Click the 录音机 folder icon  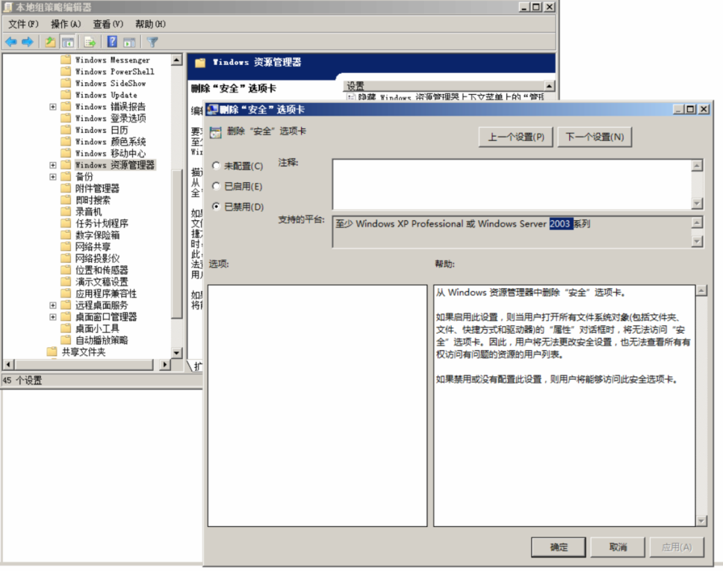click(x=66, y=211)
